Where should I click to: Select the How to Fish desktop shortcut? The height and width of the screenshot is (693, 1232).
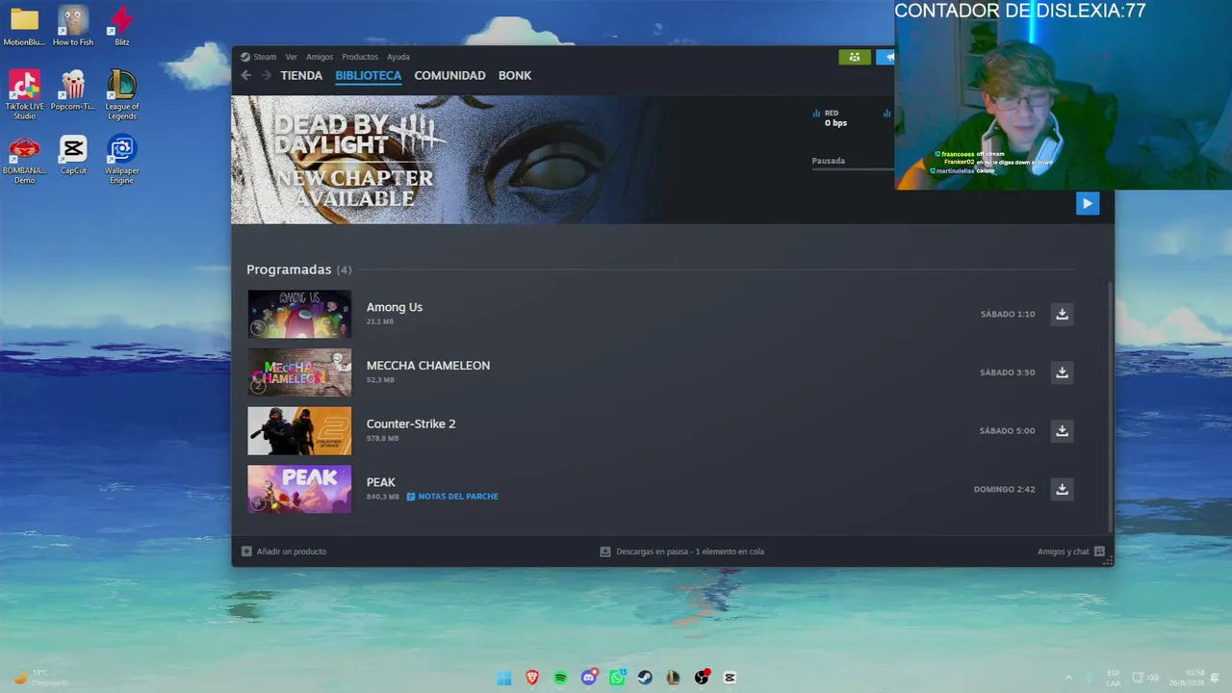[73, 26]
